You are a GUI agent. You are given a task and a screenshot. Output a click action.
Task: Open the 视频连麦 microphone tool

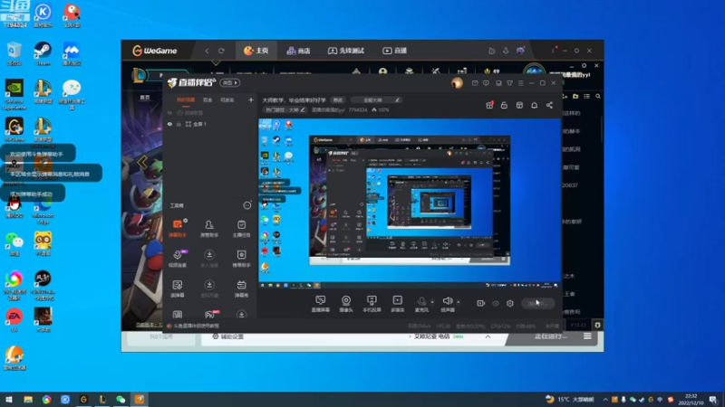coord(178,259)
